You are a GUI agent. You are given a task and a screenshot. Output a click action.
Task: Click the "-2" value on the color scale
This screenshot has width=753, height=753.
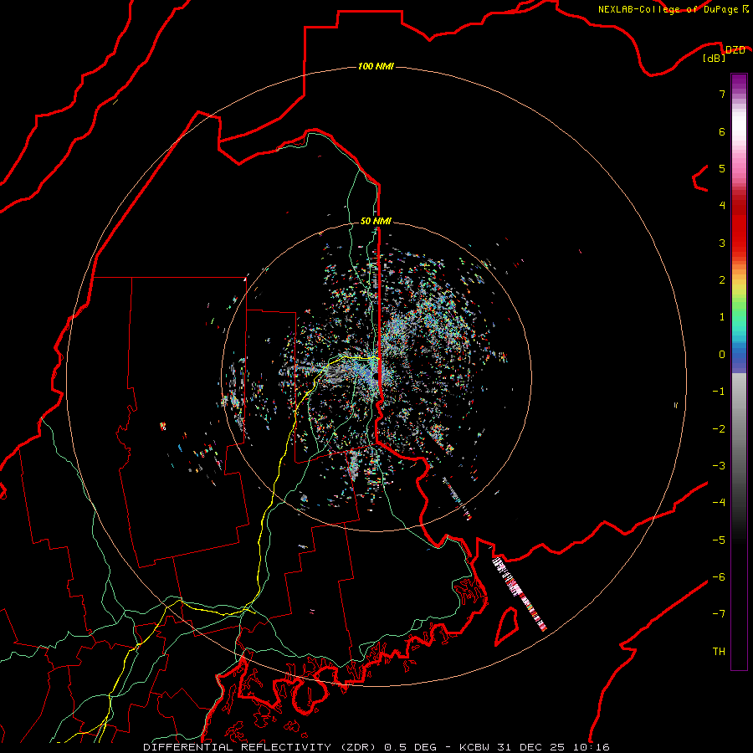click(x=719, y=429)
